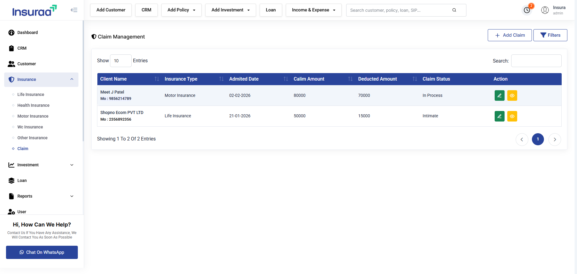The image size is (577, 274).
Task: Open the notifications clock icon
Action: [x=527, y=10]
